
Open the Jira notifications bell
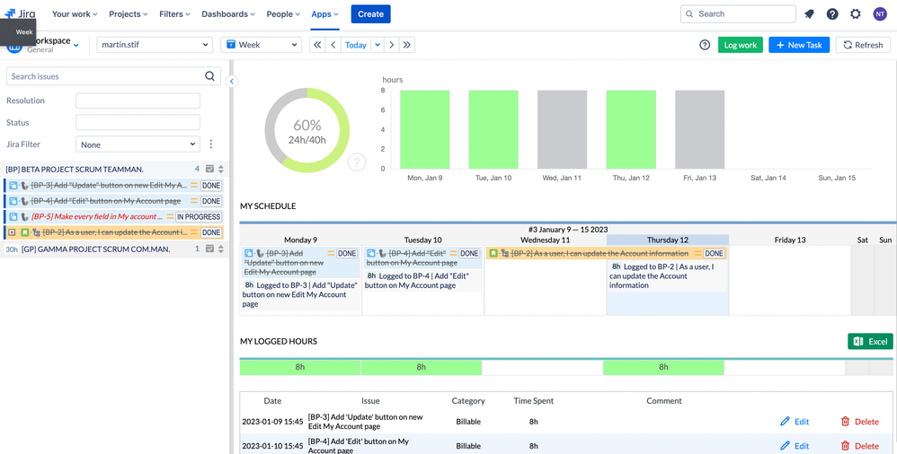[809, 14]
